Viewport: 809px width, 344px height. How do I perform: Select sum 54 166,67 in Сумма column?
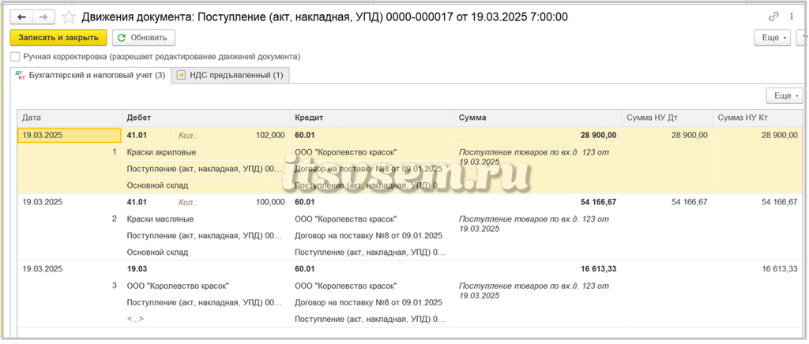(598, 202)
